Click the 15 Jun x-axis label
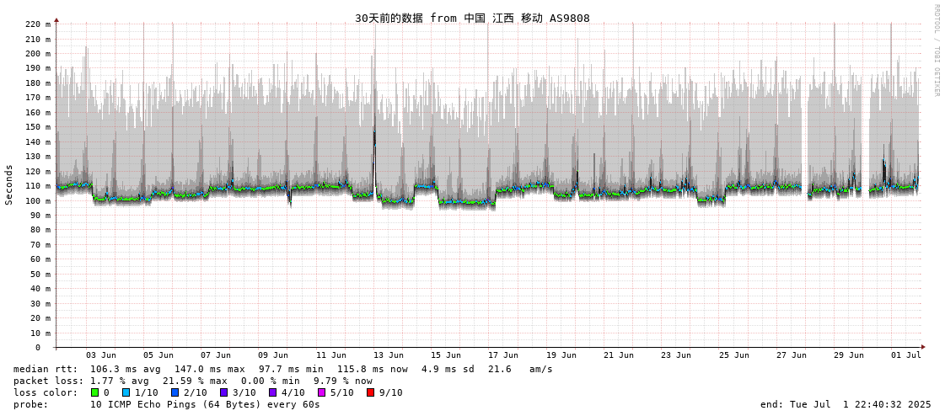945x416 pixels. (446, 355)
